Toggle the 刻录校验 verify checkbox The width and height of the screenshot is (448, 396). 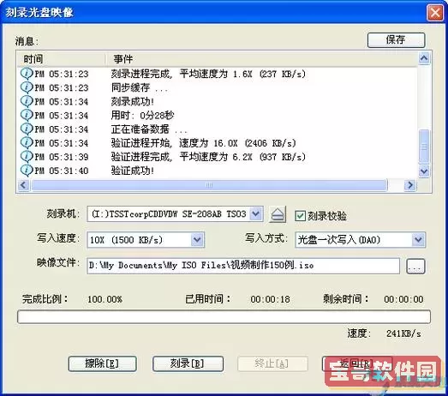(x=300, y=216)
